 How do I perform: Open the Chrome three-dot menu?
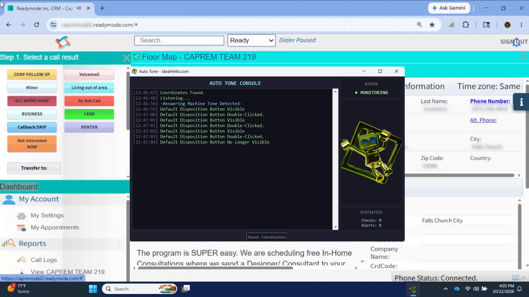(x=521, y=25)
